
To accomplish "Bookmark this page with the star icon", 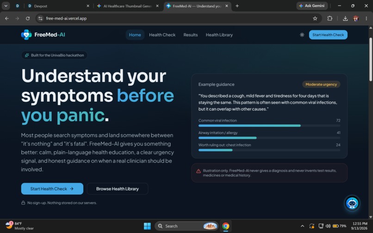I will tap(315, 18).
